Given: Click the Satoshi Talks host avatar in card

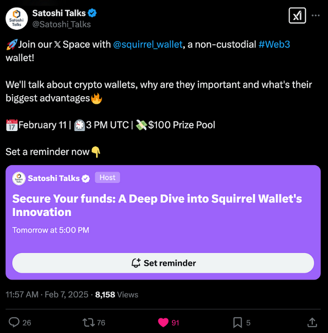Looking at the screenshot, I should (19, 178).
